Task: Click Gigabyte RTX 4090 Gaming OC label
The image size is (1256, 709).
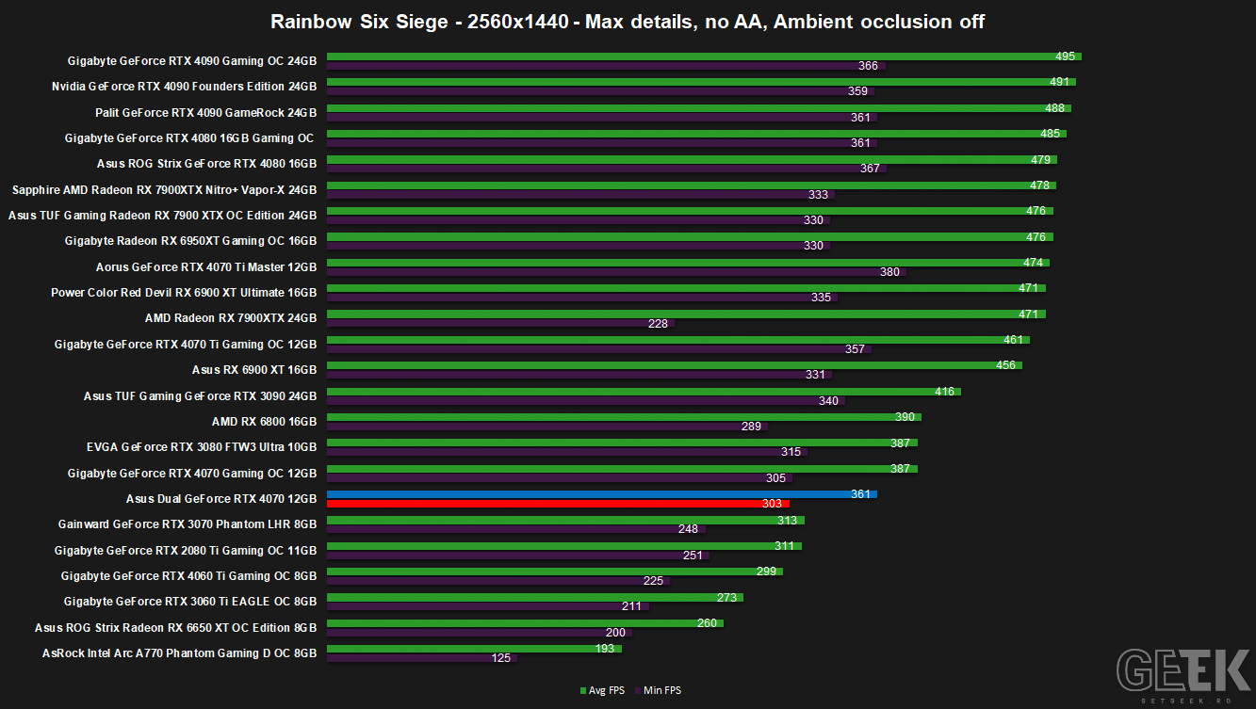Action: pyautogui.click(x=192, y=61)
